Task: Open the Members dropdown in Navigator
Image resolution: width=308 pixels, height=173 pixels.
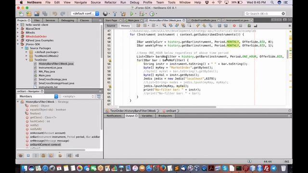Action: click(38, 96)
